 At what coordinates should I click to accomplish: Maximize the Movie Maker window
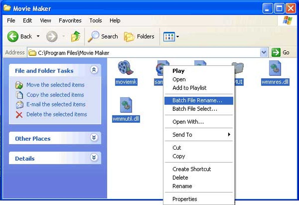click(x=279, y=9)
